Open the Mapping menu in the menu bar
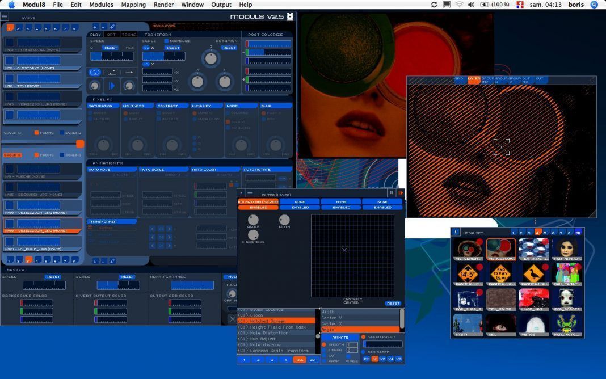Image resolution: width=606 pixels, height=379 pixels. tap(133, 5)
